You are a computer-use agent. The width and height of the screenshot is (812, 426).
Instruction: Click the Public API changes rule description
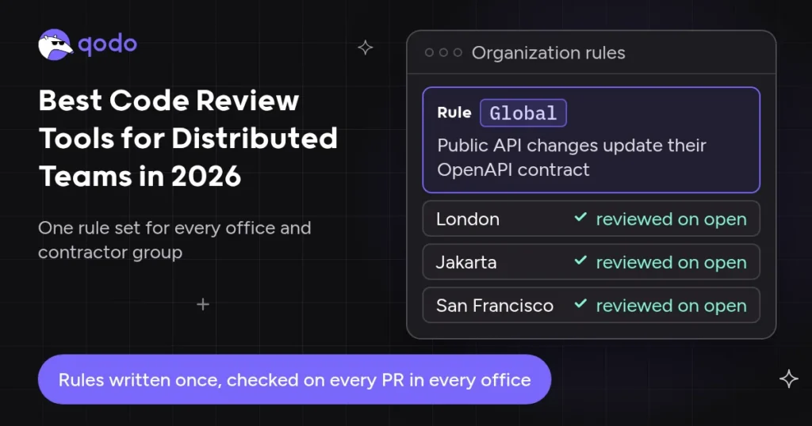click(x=571, y=157)
